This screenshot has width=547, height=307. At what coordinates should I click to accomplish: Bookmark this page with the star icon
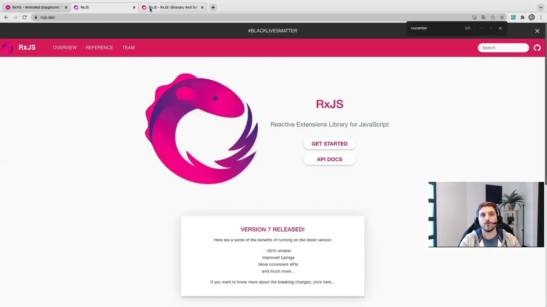502,17
